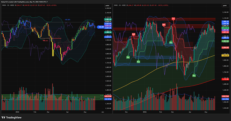Select the 1,989.16 green price label, left chart
This screenshot has height=121, width=231.
coord(108,32)
